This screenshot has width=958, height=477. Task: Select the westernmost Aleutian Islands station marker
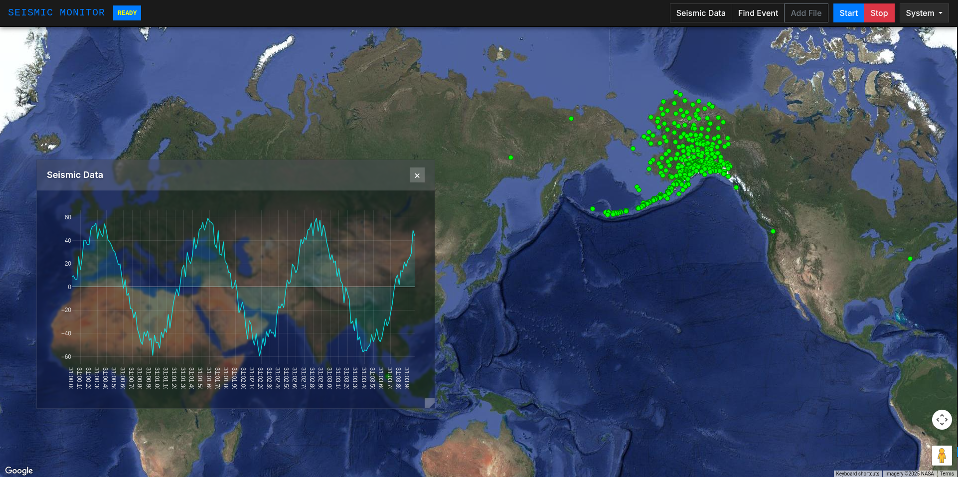click(x=593, y=209)
